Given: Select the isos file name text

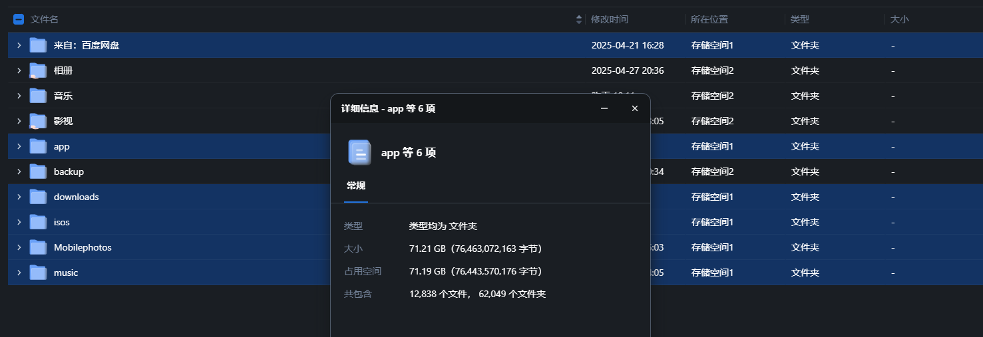Looking at the screenshot, I should point(62,222).
